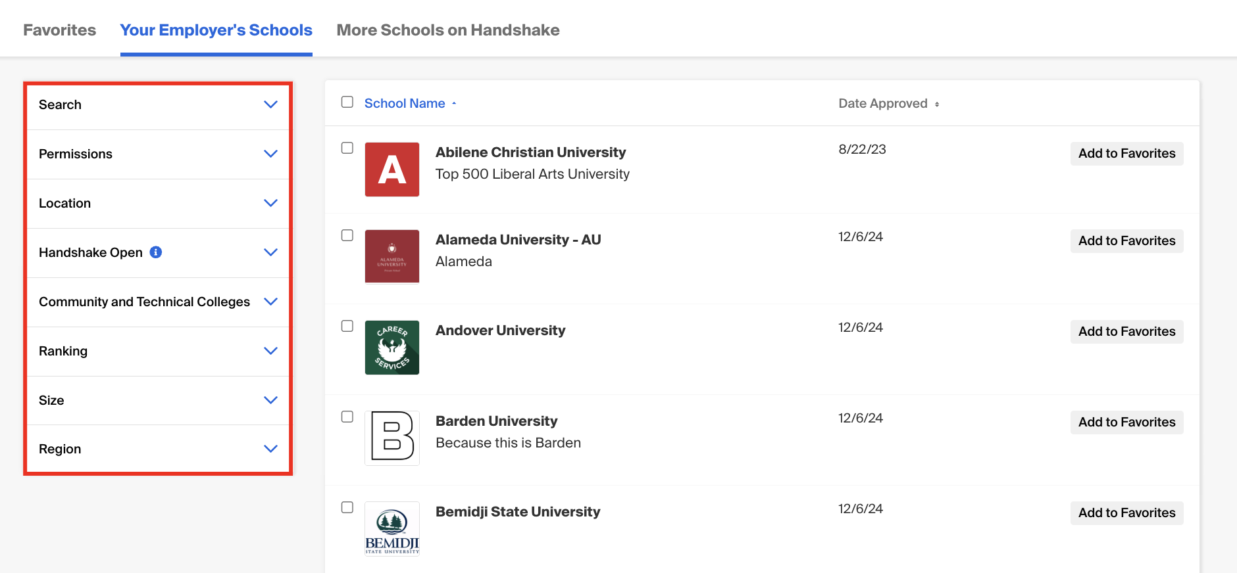Select Your Employer's Schools tab
Viewport: 1237px width, 573px height.
(216, 30)
